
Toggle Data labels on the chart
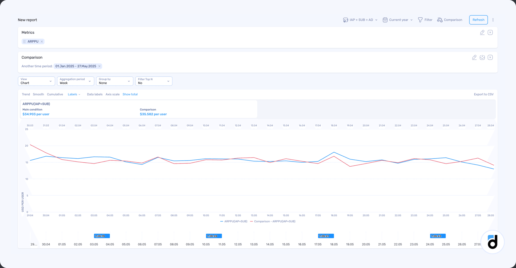(95, 94)
